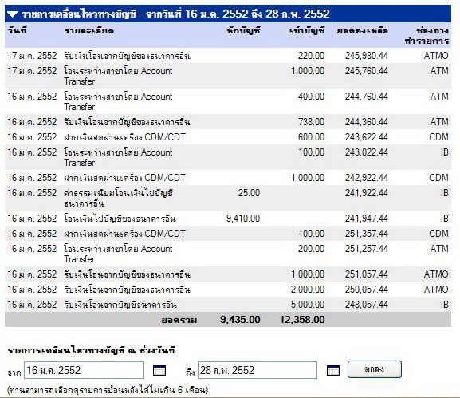Click the ตกลง confirm button
This screenshot has width=460, height=398.
(x=375, y=369)
